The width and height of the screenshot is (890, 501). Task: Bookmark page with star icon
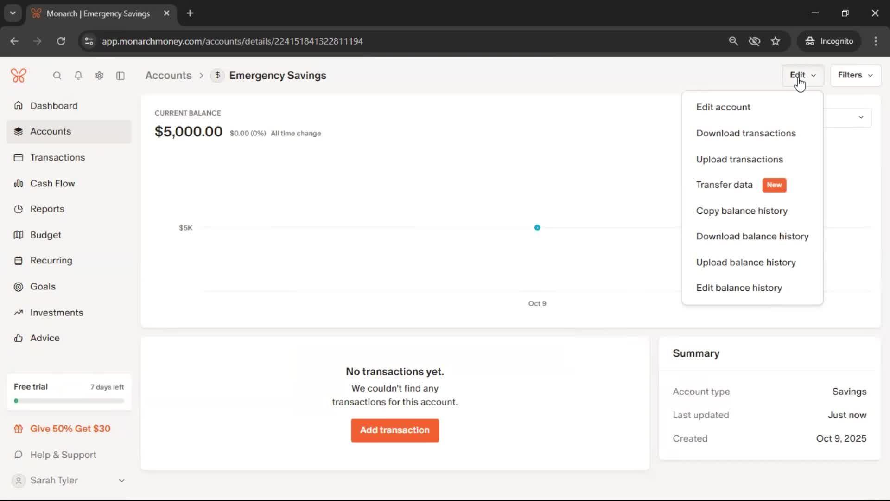pyautogui.click(x=776, y=41)
